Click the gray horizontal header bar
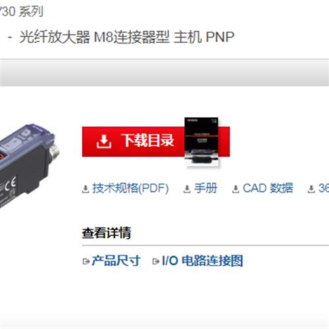Viewport: 329px width, 329px height. pos(164,72)
